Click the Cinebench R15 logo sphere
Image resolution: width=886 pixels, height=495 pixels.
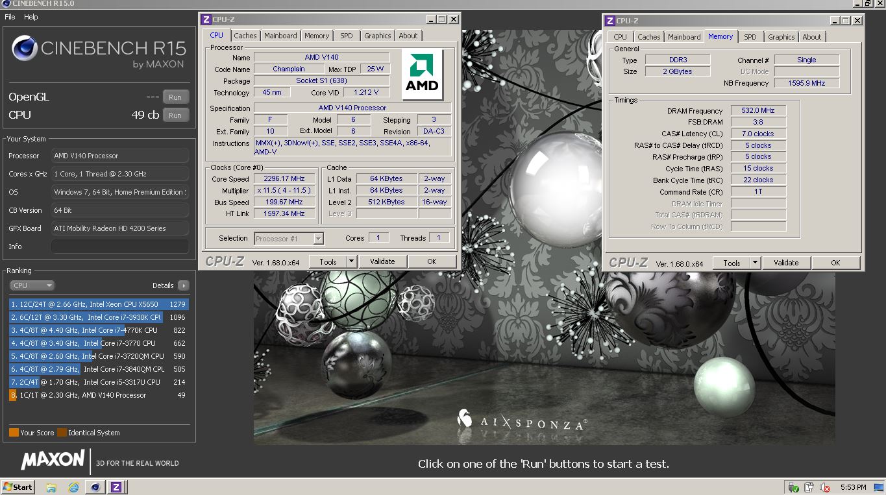[x=24, y=49]
